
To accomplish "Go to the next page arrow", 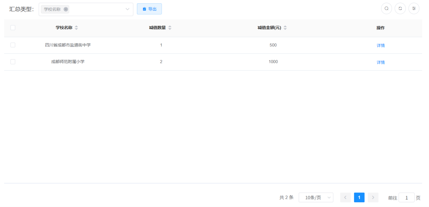I will coord(373,198).
